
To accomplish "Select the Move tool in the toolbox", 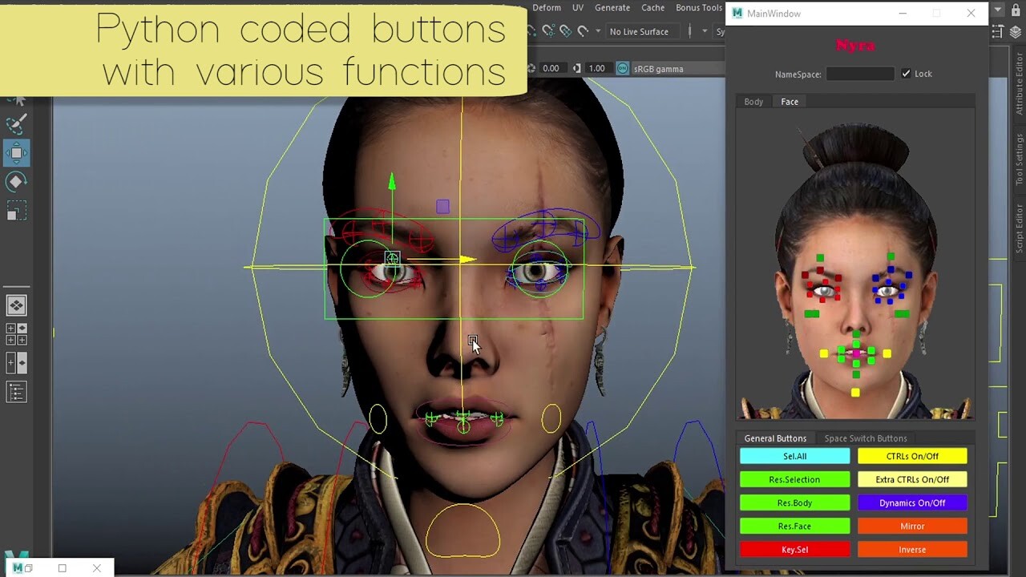I will click(x=18, y=151).
